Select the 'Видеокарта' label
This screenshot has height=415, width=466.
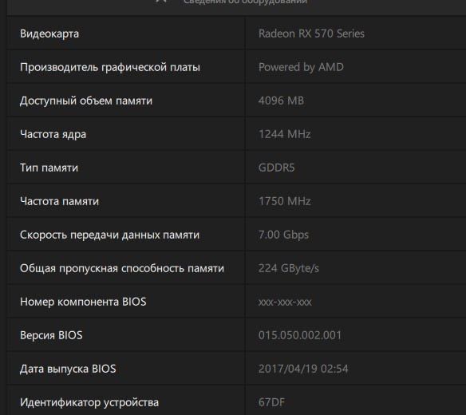tap(49, 34)
